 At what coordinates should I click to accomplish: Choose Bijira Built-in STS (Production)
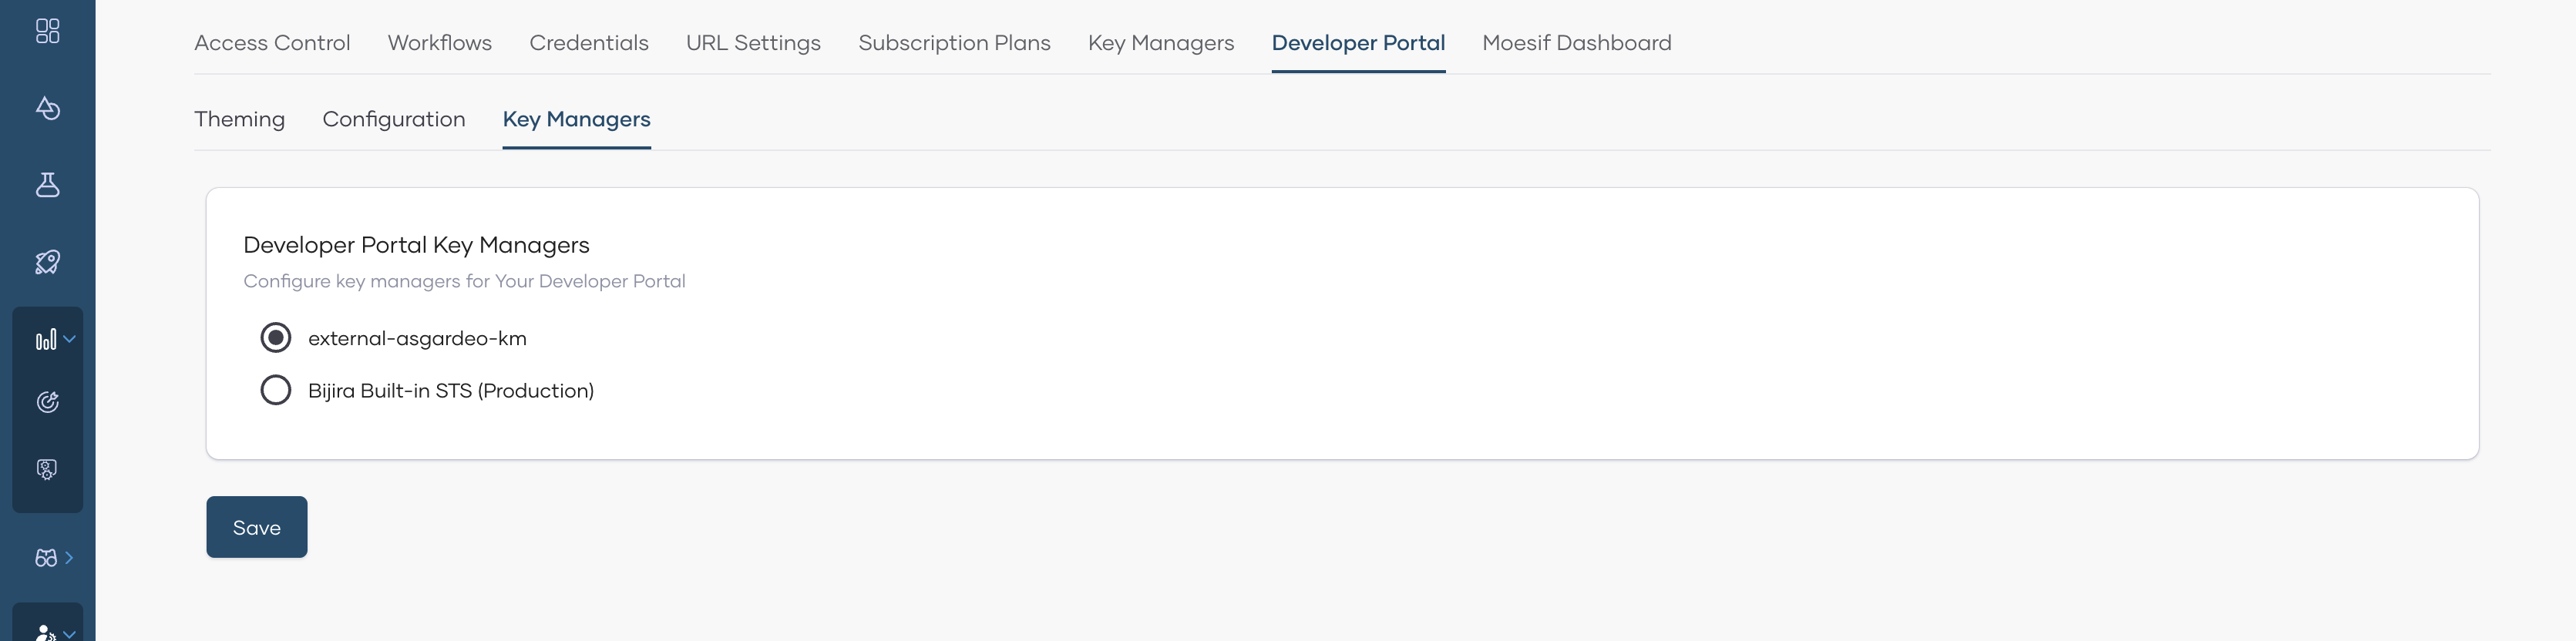point(275,390)
